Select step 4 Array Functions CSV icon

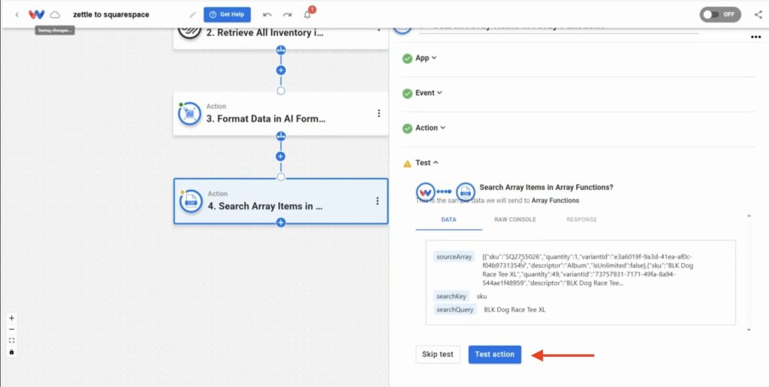[191, 201]
